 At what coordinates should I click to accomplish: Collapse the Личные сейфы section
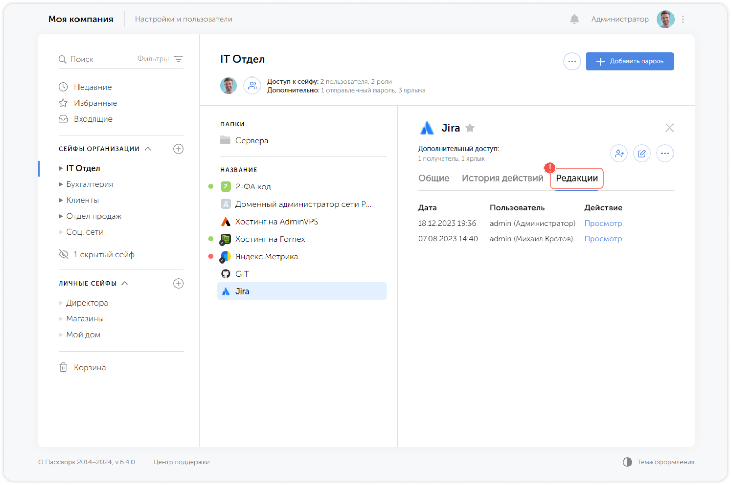(x=125, y=283)
